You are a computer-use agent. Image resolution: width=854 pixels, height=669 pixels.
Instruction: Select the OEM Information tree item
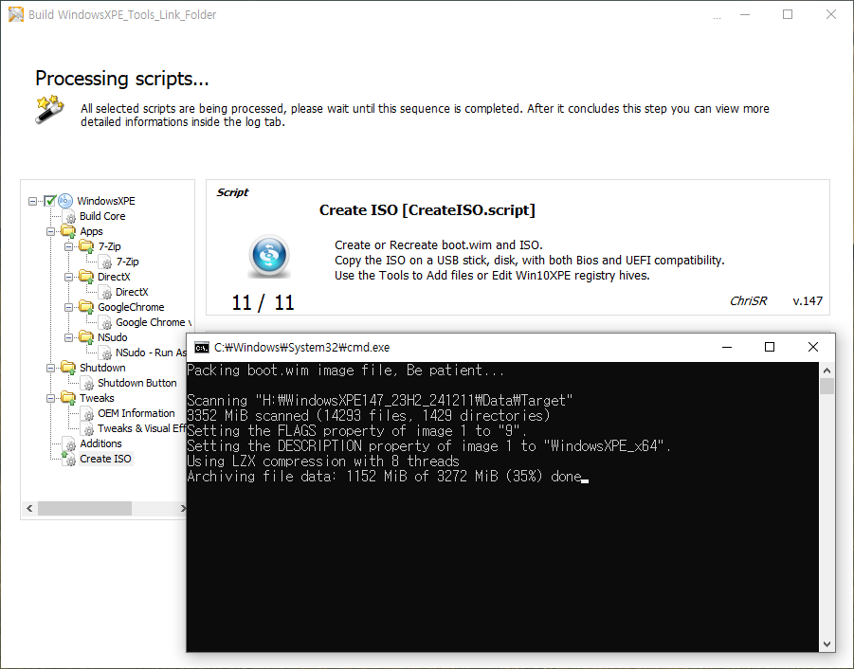[136, 414]
